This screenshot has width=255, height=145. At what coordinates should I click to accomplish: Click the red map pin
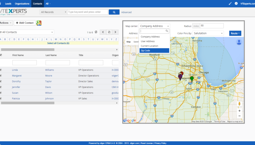[182, 73]
